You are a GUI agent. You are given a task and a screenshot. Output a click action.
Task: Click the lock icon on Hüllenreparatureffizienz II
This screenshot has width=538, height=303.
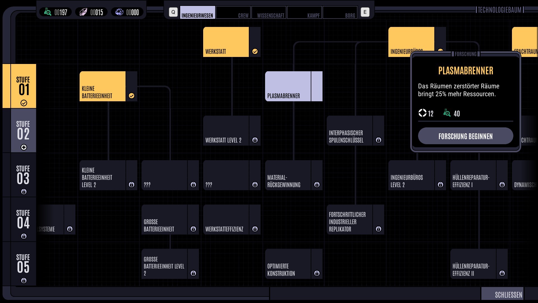click(502, 273)
